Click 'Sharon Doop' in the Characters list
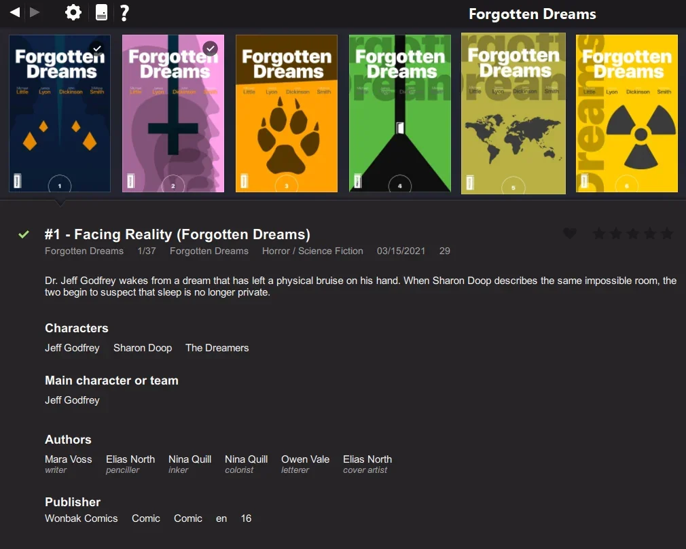The width and height of the screenshot is (686, 549). click(143, 348)
